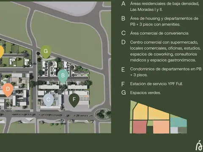Click the legend letter G

pyautogui.click(x=123, y=93)
